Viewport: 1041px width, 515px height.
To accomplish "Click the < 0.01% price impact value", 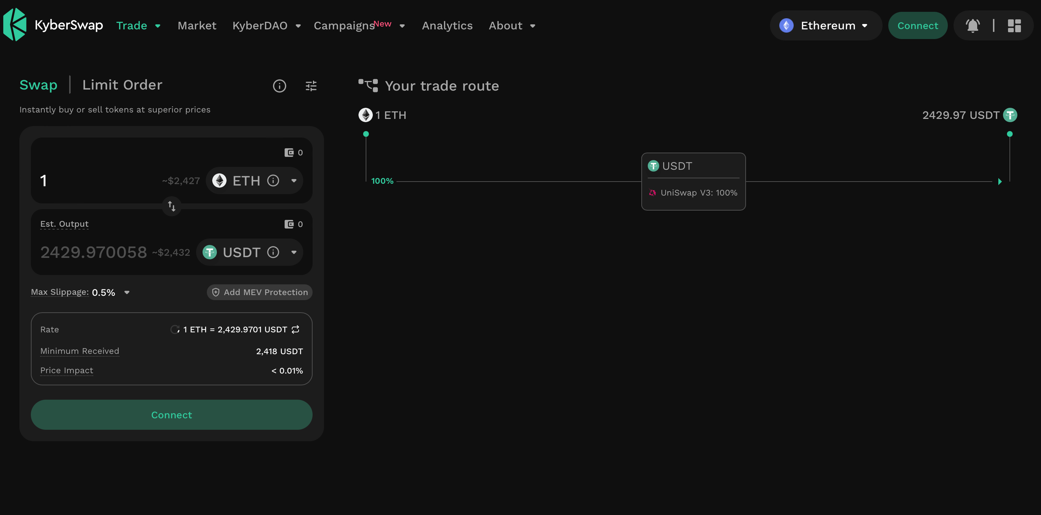I will pos(287,371).
